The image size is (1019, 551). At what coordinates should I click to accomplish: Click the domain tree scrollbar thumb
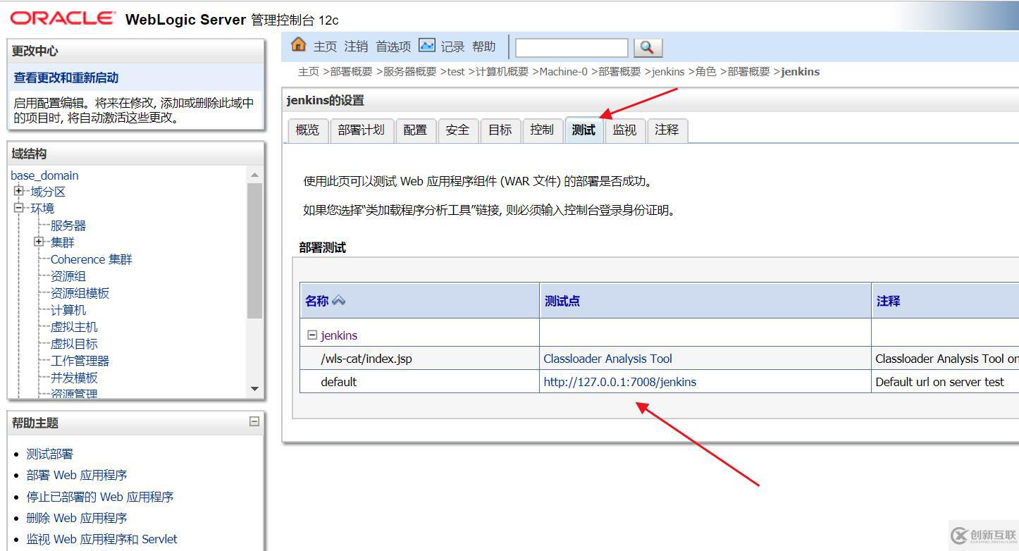[x=255, y=250]
